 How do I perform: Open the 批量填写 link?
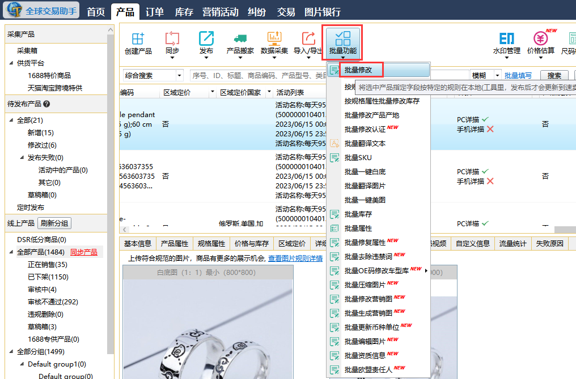coord(518,75)
